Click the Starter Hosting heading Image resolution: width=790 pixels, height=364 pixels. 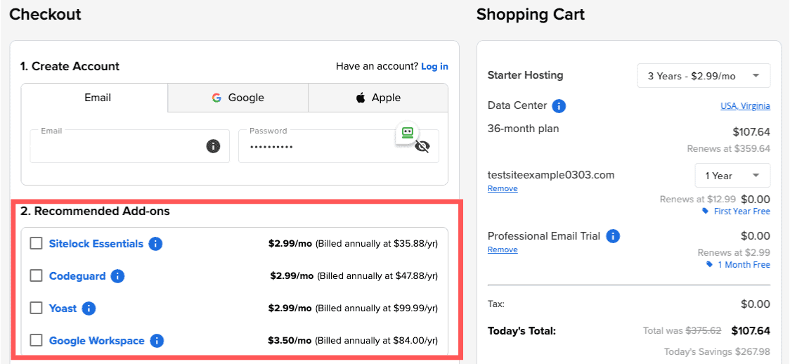point(526,75)
